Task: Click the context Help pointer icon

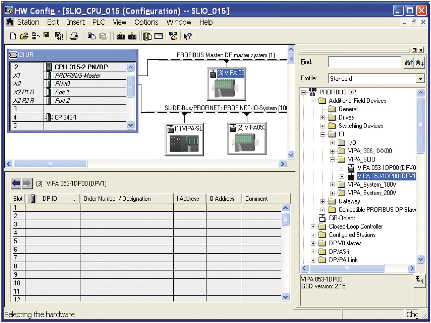Action: point(187,36)
